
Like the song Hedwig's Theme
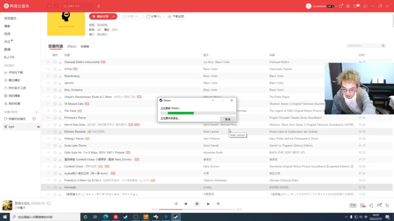pyautogui.click(x=55, y=138)
